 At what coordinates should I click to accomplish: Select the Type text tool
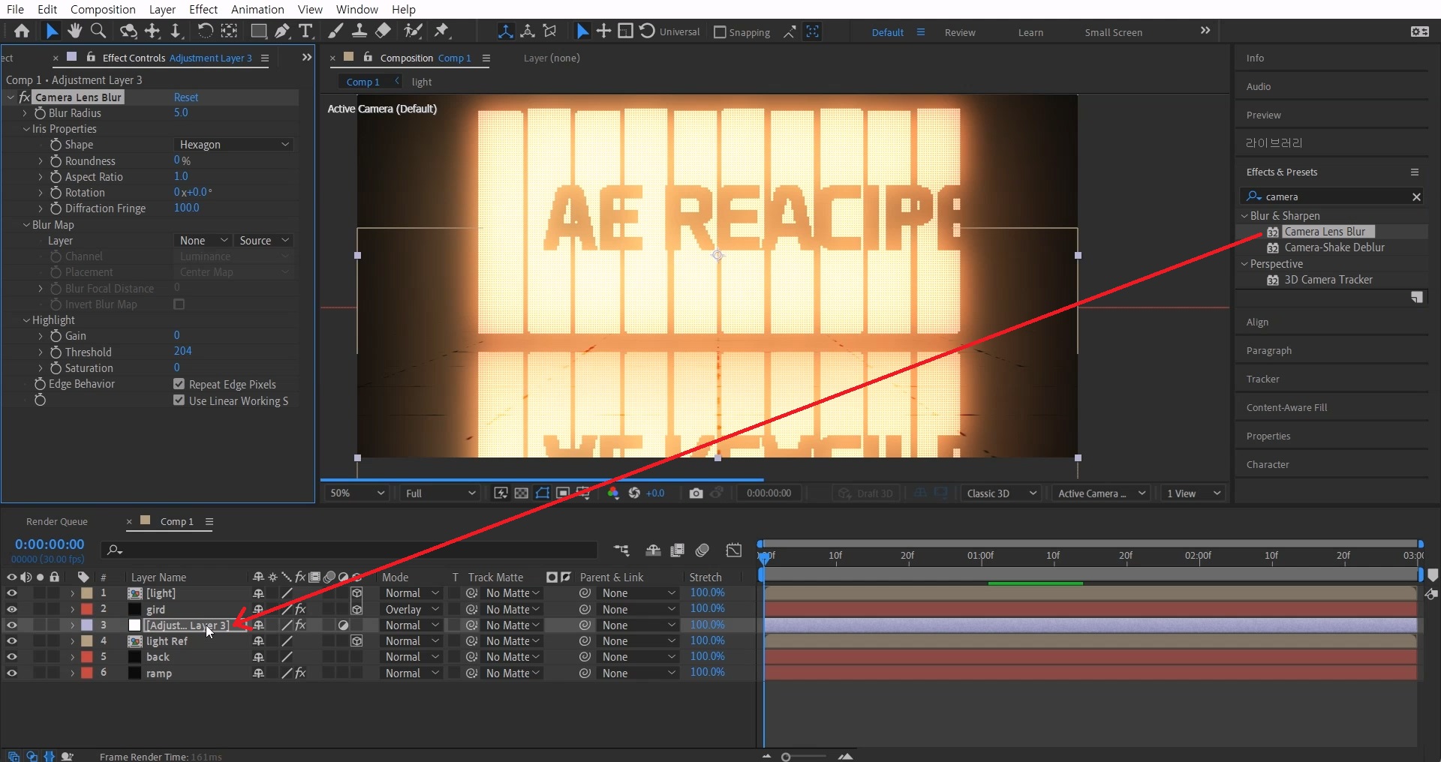pyautogui.click(x=305, y=31)
